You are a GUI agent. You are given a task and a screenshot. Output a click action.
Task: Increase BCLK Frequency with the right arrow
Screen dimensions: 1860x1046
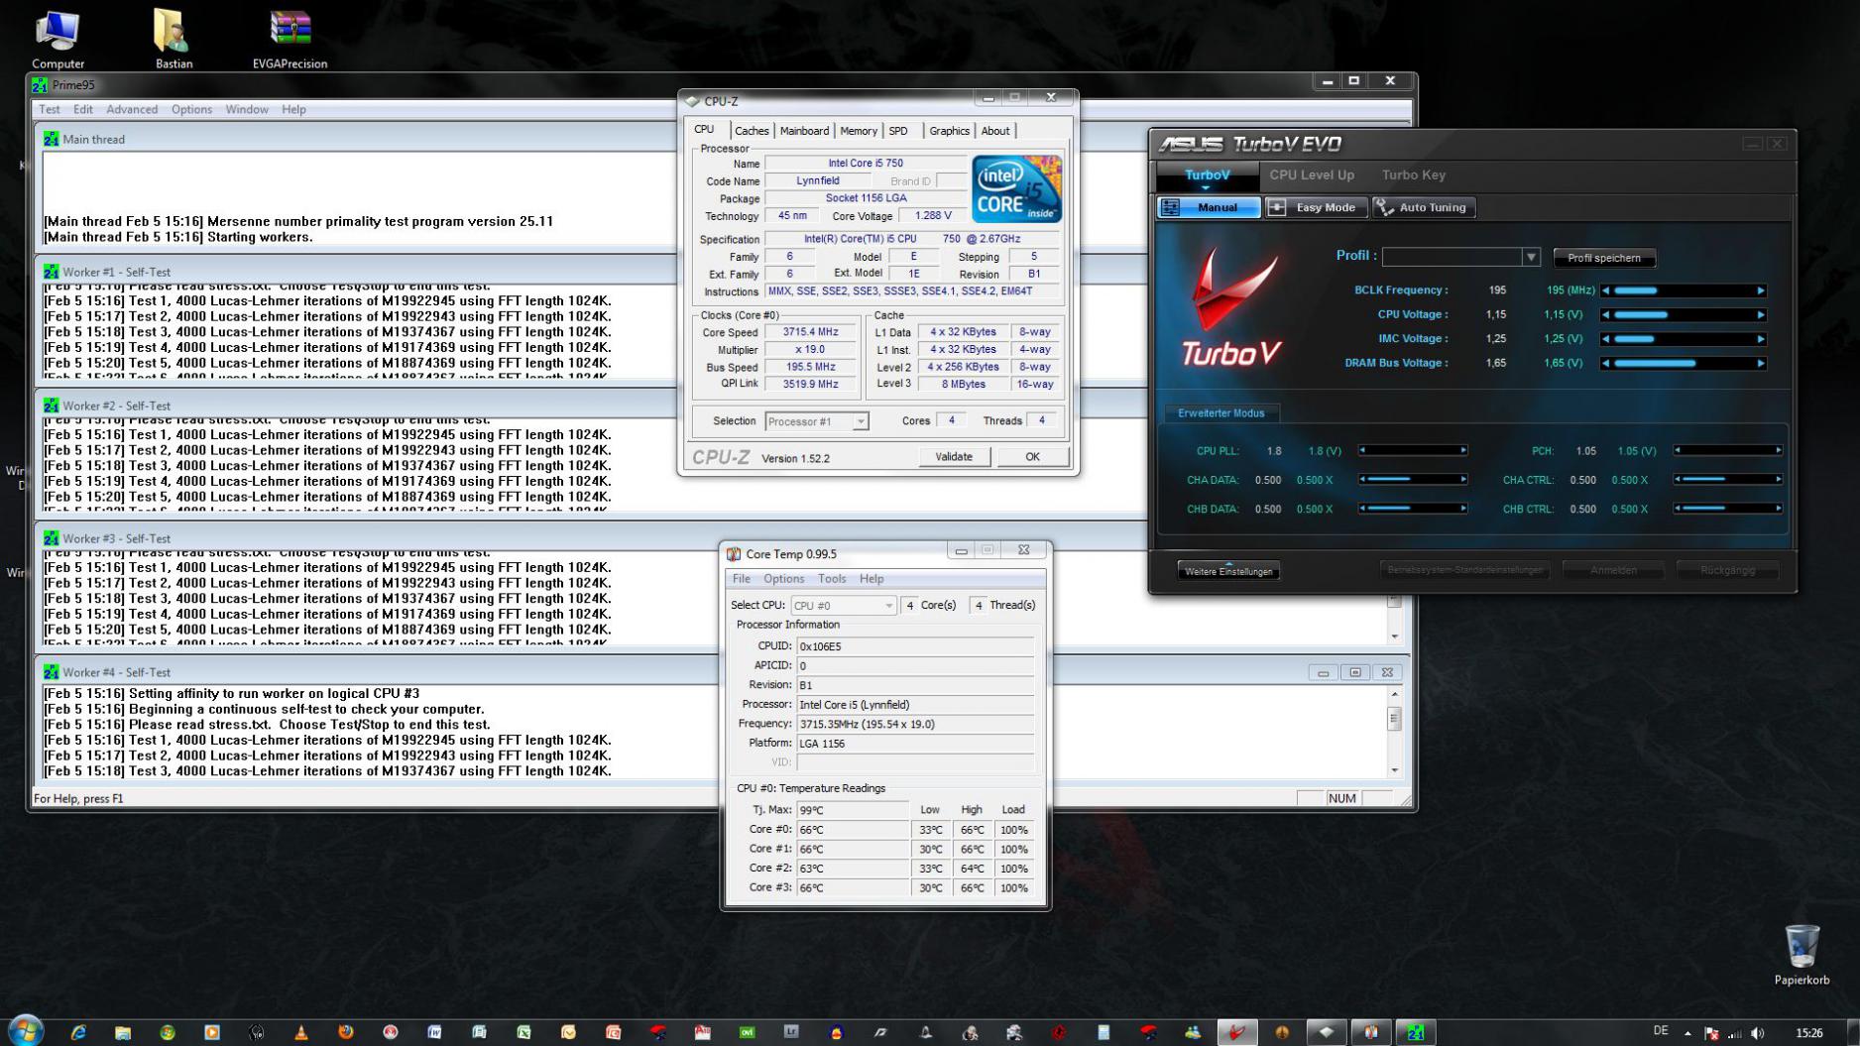[1761, 291]
